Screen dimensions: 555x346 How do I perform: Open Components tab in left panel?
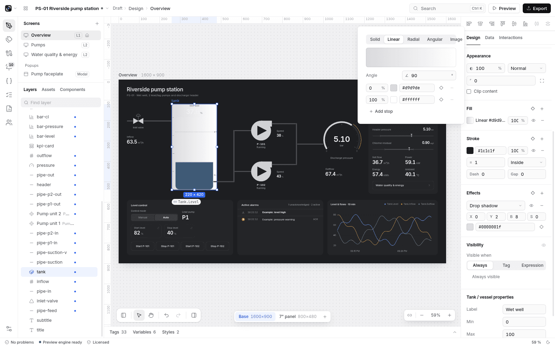[x=72, y=90]
